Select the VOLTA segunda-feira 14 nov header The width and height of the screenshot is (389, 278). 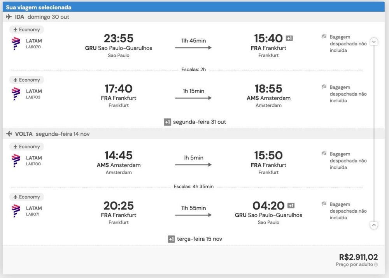pyautogui.click(x=49, y=134)
